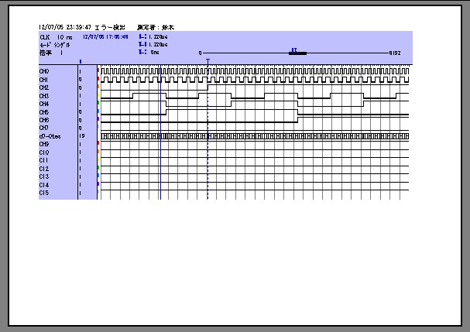
Task: Select the CH0 channel label
Action: click(44, 71)
